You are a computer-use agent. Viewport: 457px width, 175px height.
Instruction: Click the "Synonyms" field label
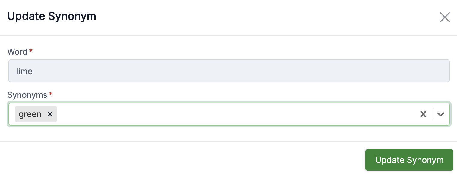pyautogui.click(x=27, y=95)
